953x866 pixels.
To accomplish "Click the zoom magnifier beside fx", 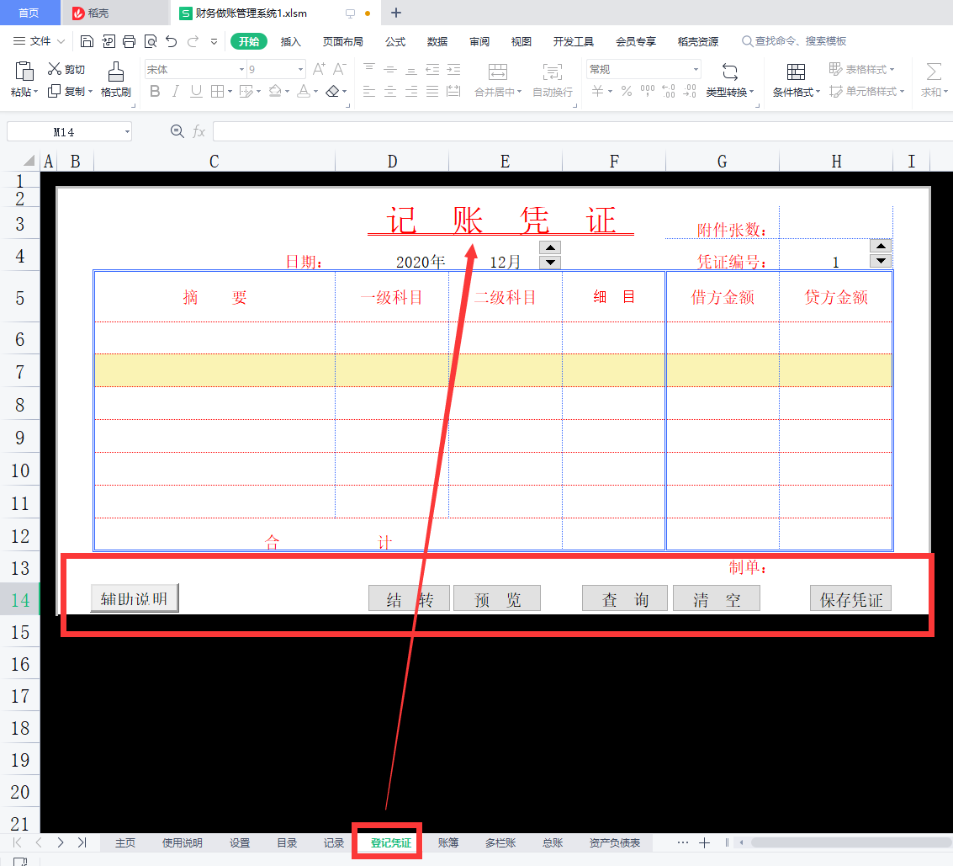I will click(x=177, y=131).
